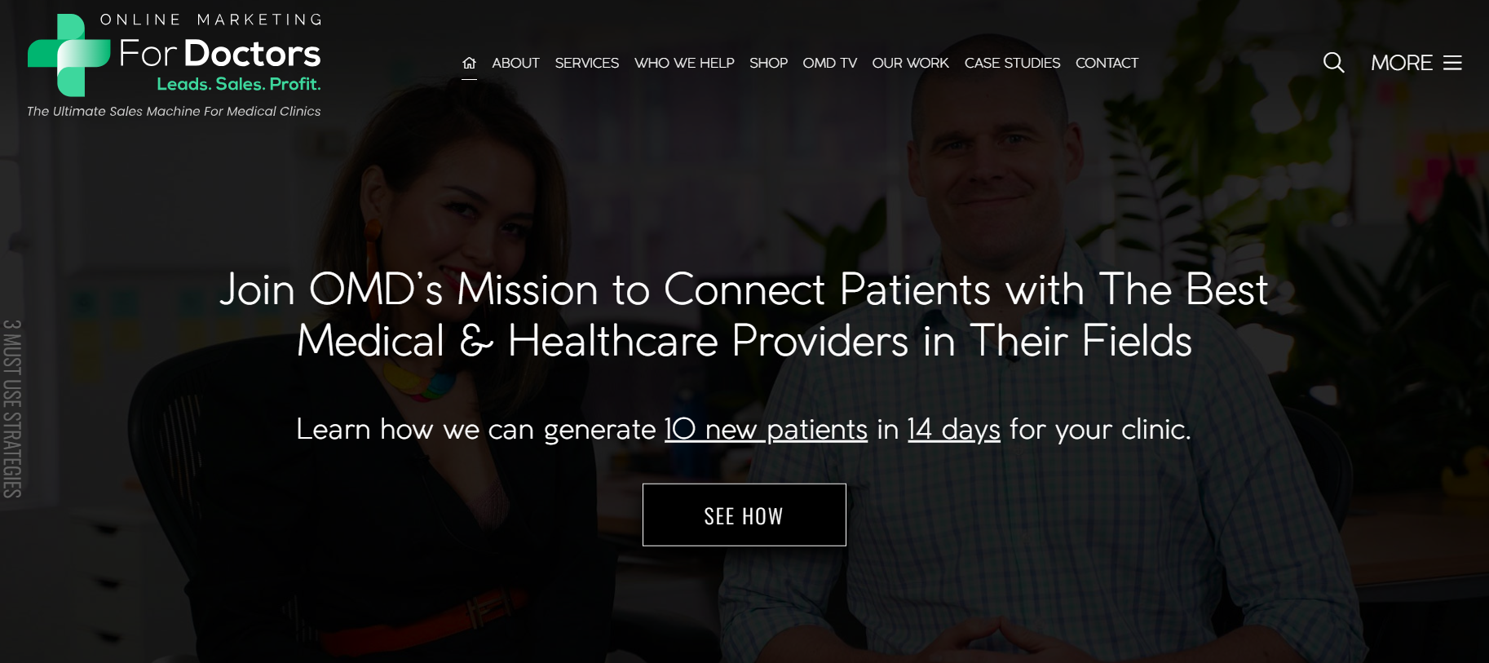Image resolution: width=1489 pixels, height=663 pixels.
Task: Select OUR WORK in navigation
Action: click(x=910, y=63)
